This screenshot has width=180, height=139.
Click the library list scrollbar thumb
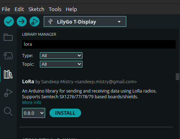(x=178, y=77)
